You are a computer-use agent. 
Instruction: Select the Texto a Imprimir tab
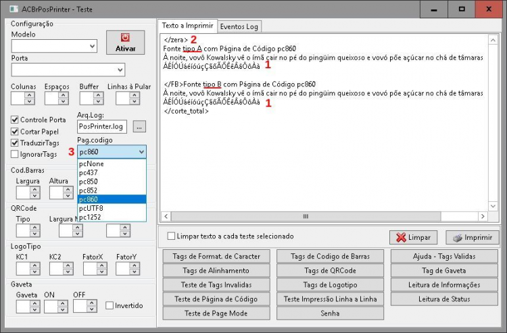[x=187, y=26]
